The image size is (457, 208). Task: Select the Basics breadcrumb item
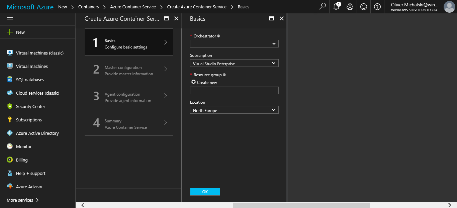244,7
